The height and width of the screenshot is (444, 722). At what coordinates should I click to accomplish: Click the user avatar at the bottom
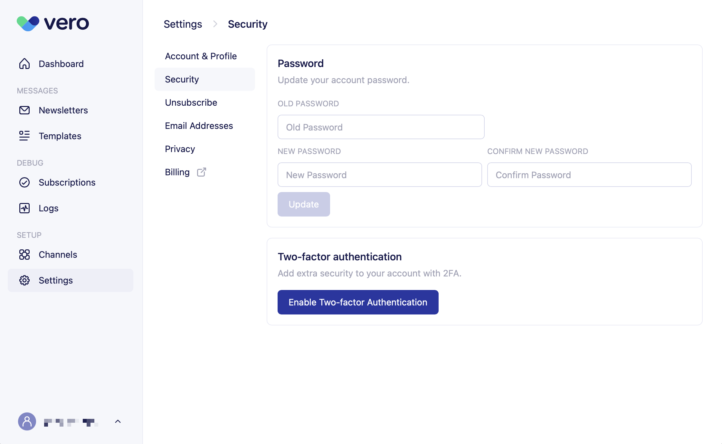27,421
